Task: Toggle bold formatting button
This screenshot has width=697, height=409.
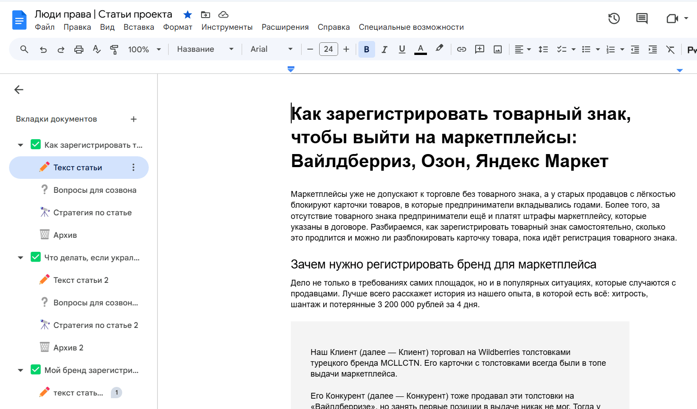Action: click(x=367, y=50)
